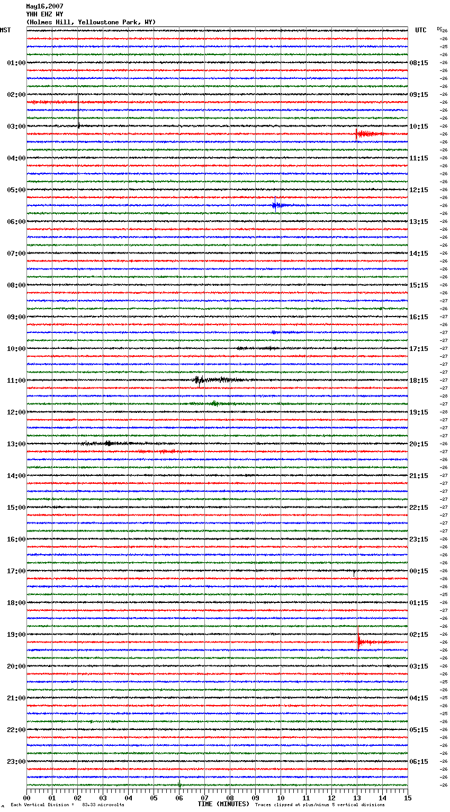This screenshot has width=450, height=812.
Task: Select the 01:00 MST time label
Action: point(16,63)
